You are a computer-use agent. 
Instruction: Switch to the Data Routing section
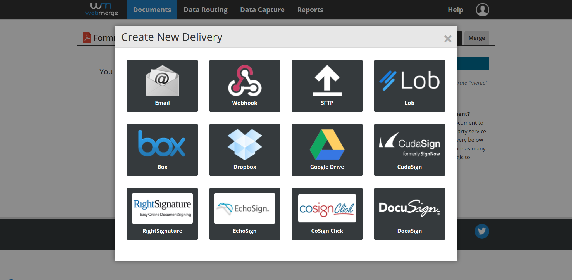click(206, 9)
